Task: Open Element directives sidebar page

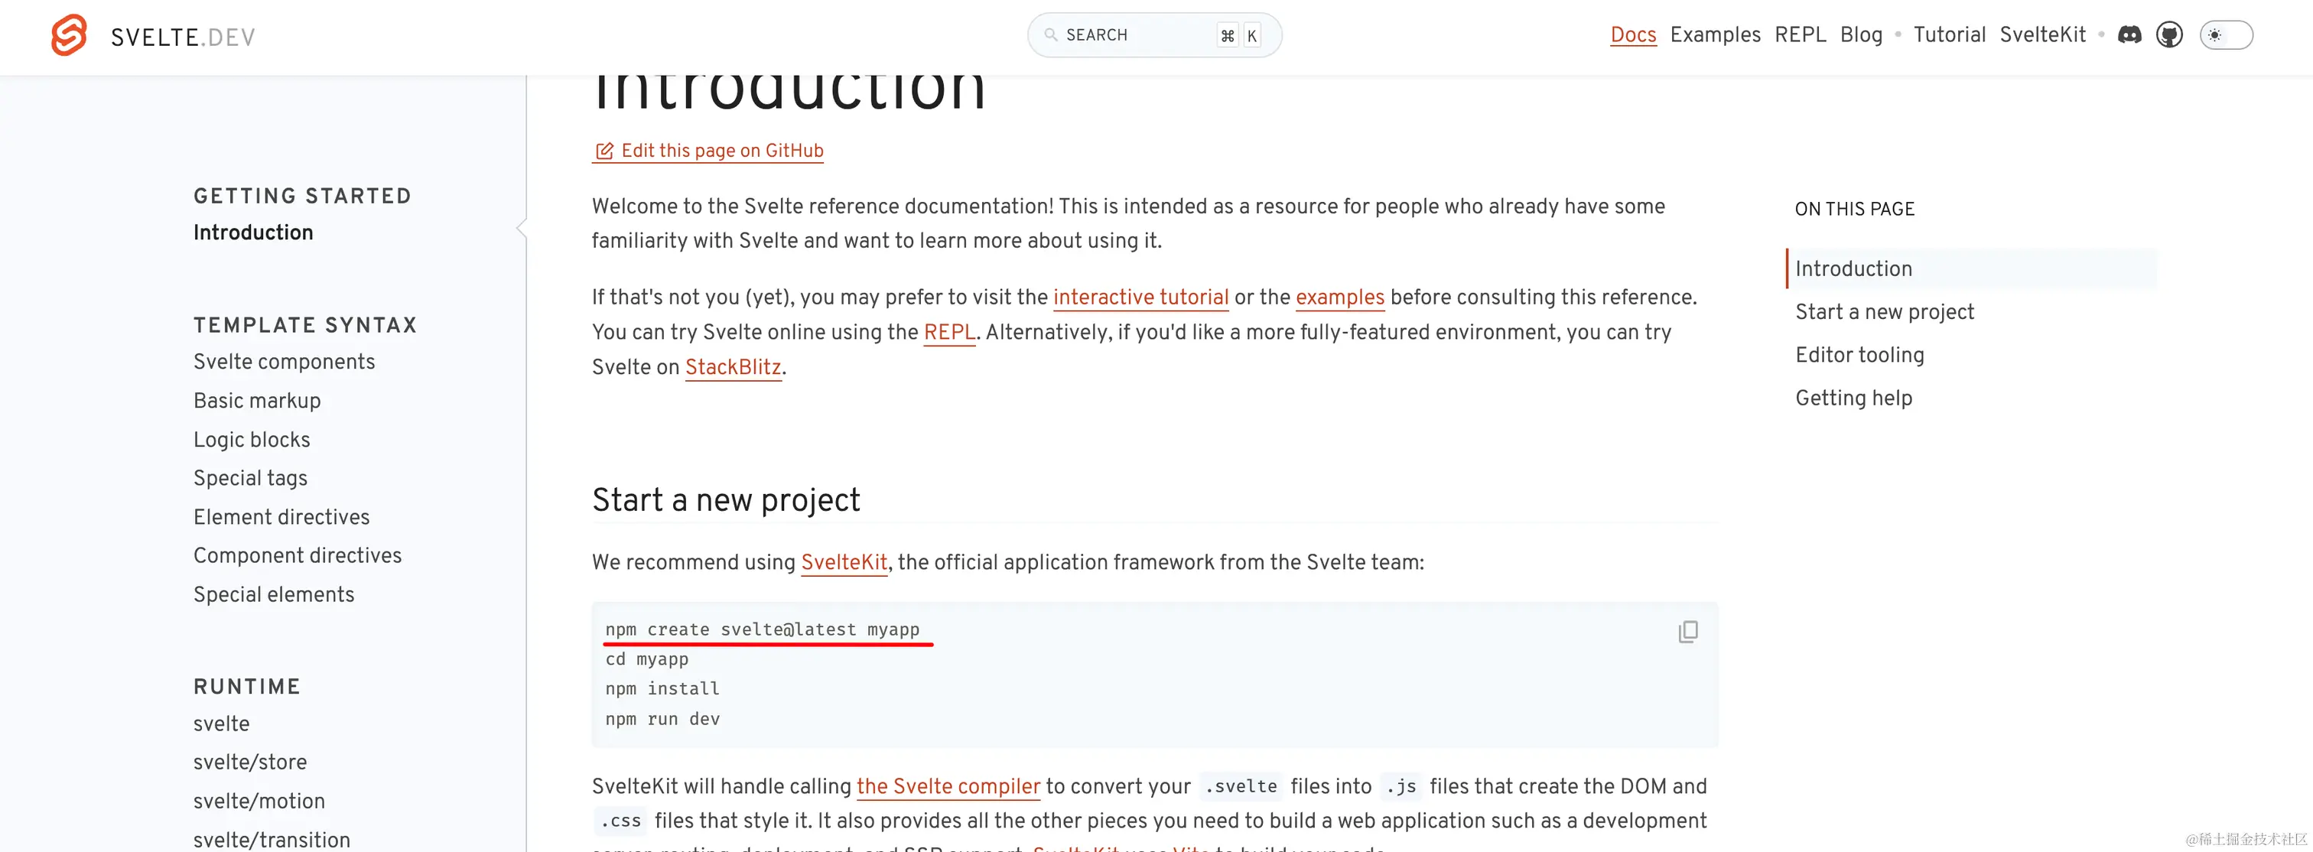Action: [281, 517]
